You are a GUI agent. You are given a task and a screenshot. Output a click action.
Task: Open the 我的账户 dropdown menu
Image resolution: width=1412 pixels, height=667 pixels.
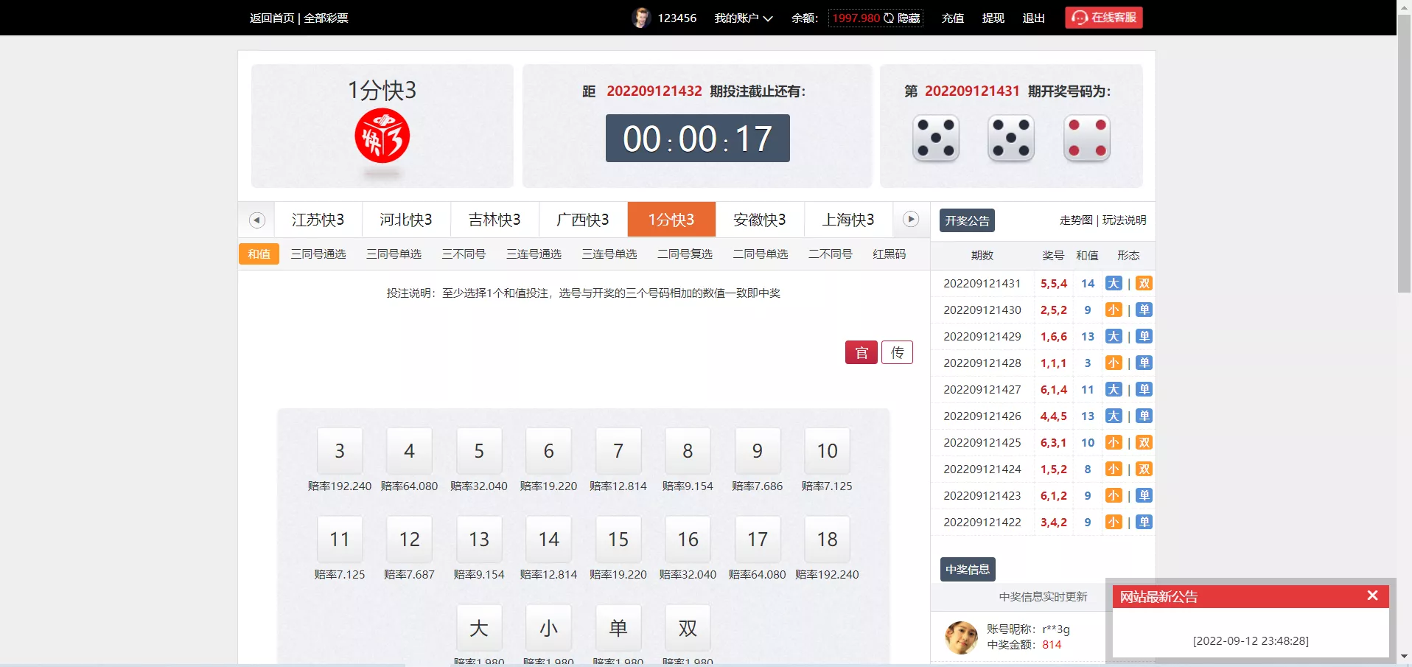(x=743, y=18)
